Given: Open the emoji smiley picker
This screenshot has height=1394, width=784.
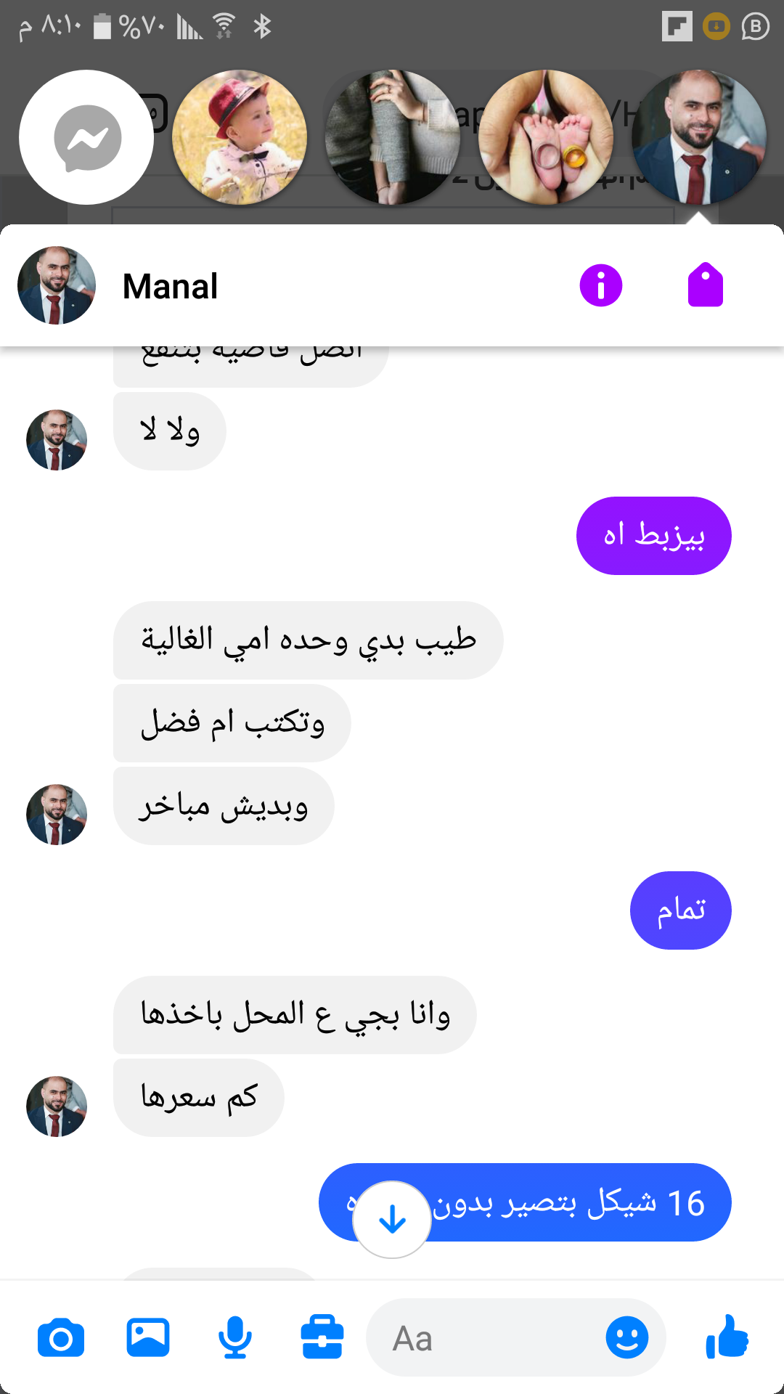Looking at the screenshot, I should [627, 1337].
